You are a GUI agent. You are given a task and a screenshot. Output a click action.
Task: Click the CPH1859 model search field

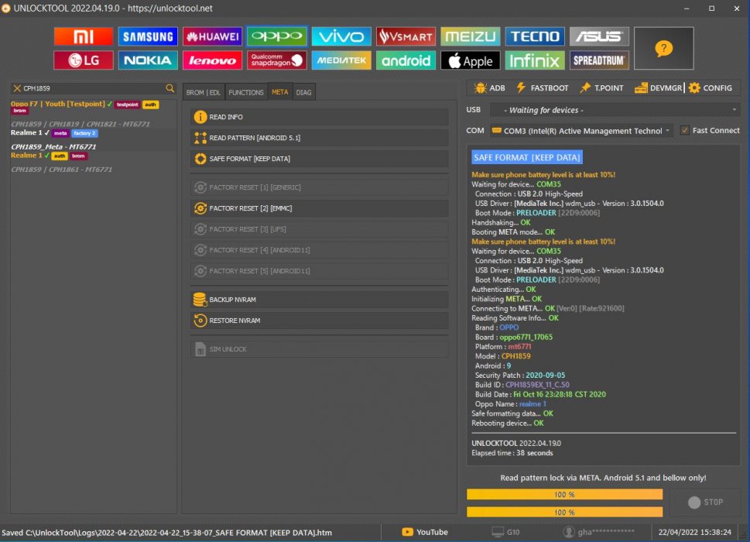[94, 88]
